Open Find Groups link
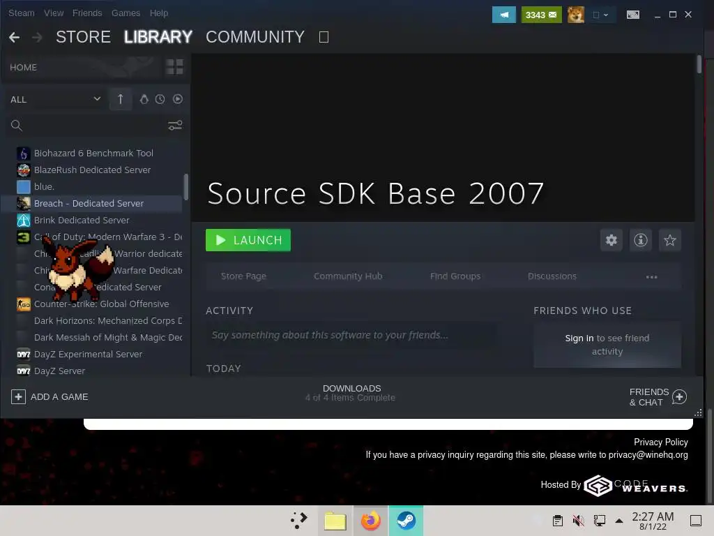Viewport: 714px width, 536px height. tap(455, 276)
